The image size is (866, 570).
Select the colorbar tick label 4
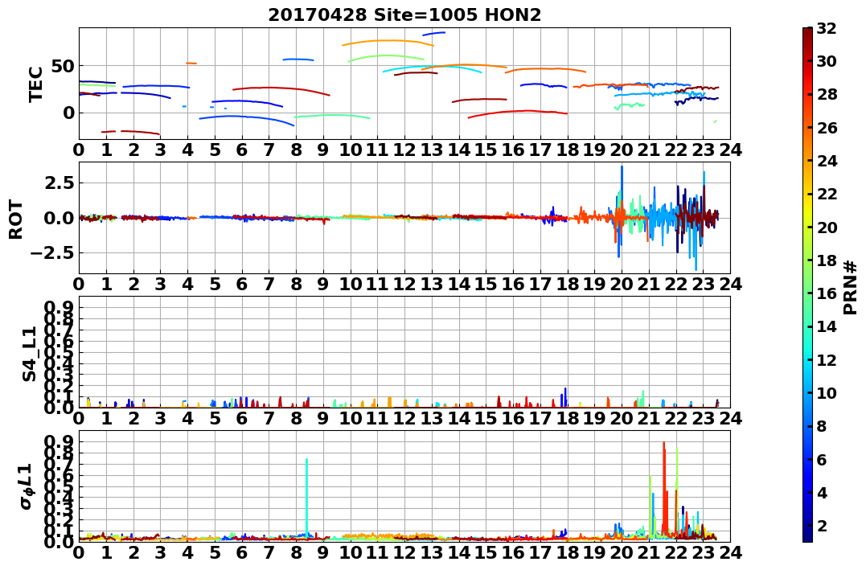click(821, 492)
